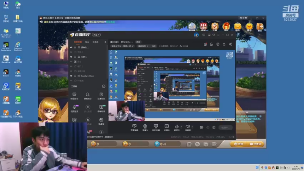Viewport: 304px width, 171px height.
Task: Mute the 扬声器 speaker icon
Action: (x=187, y=127)
